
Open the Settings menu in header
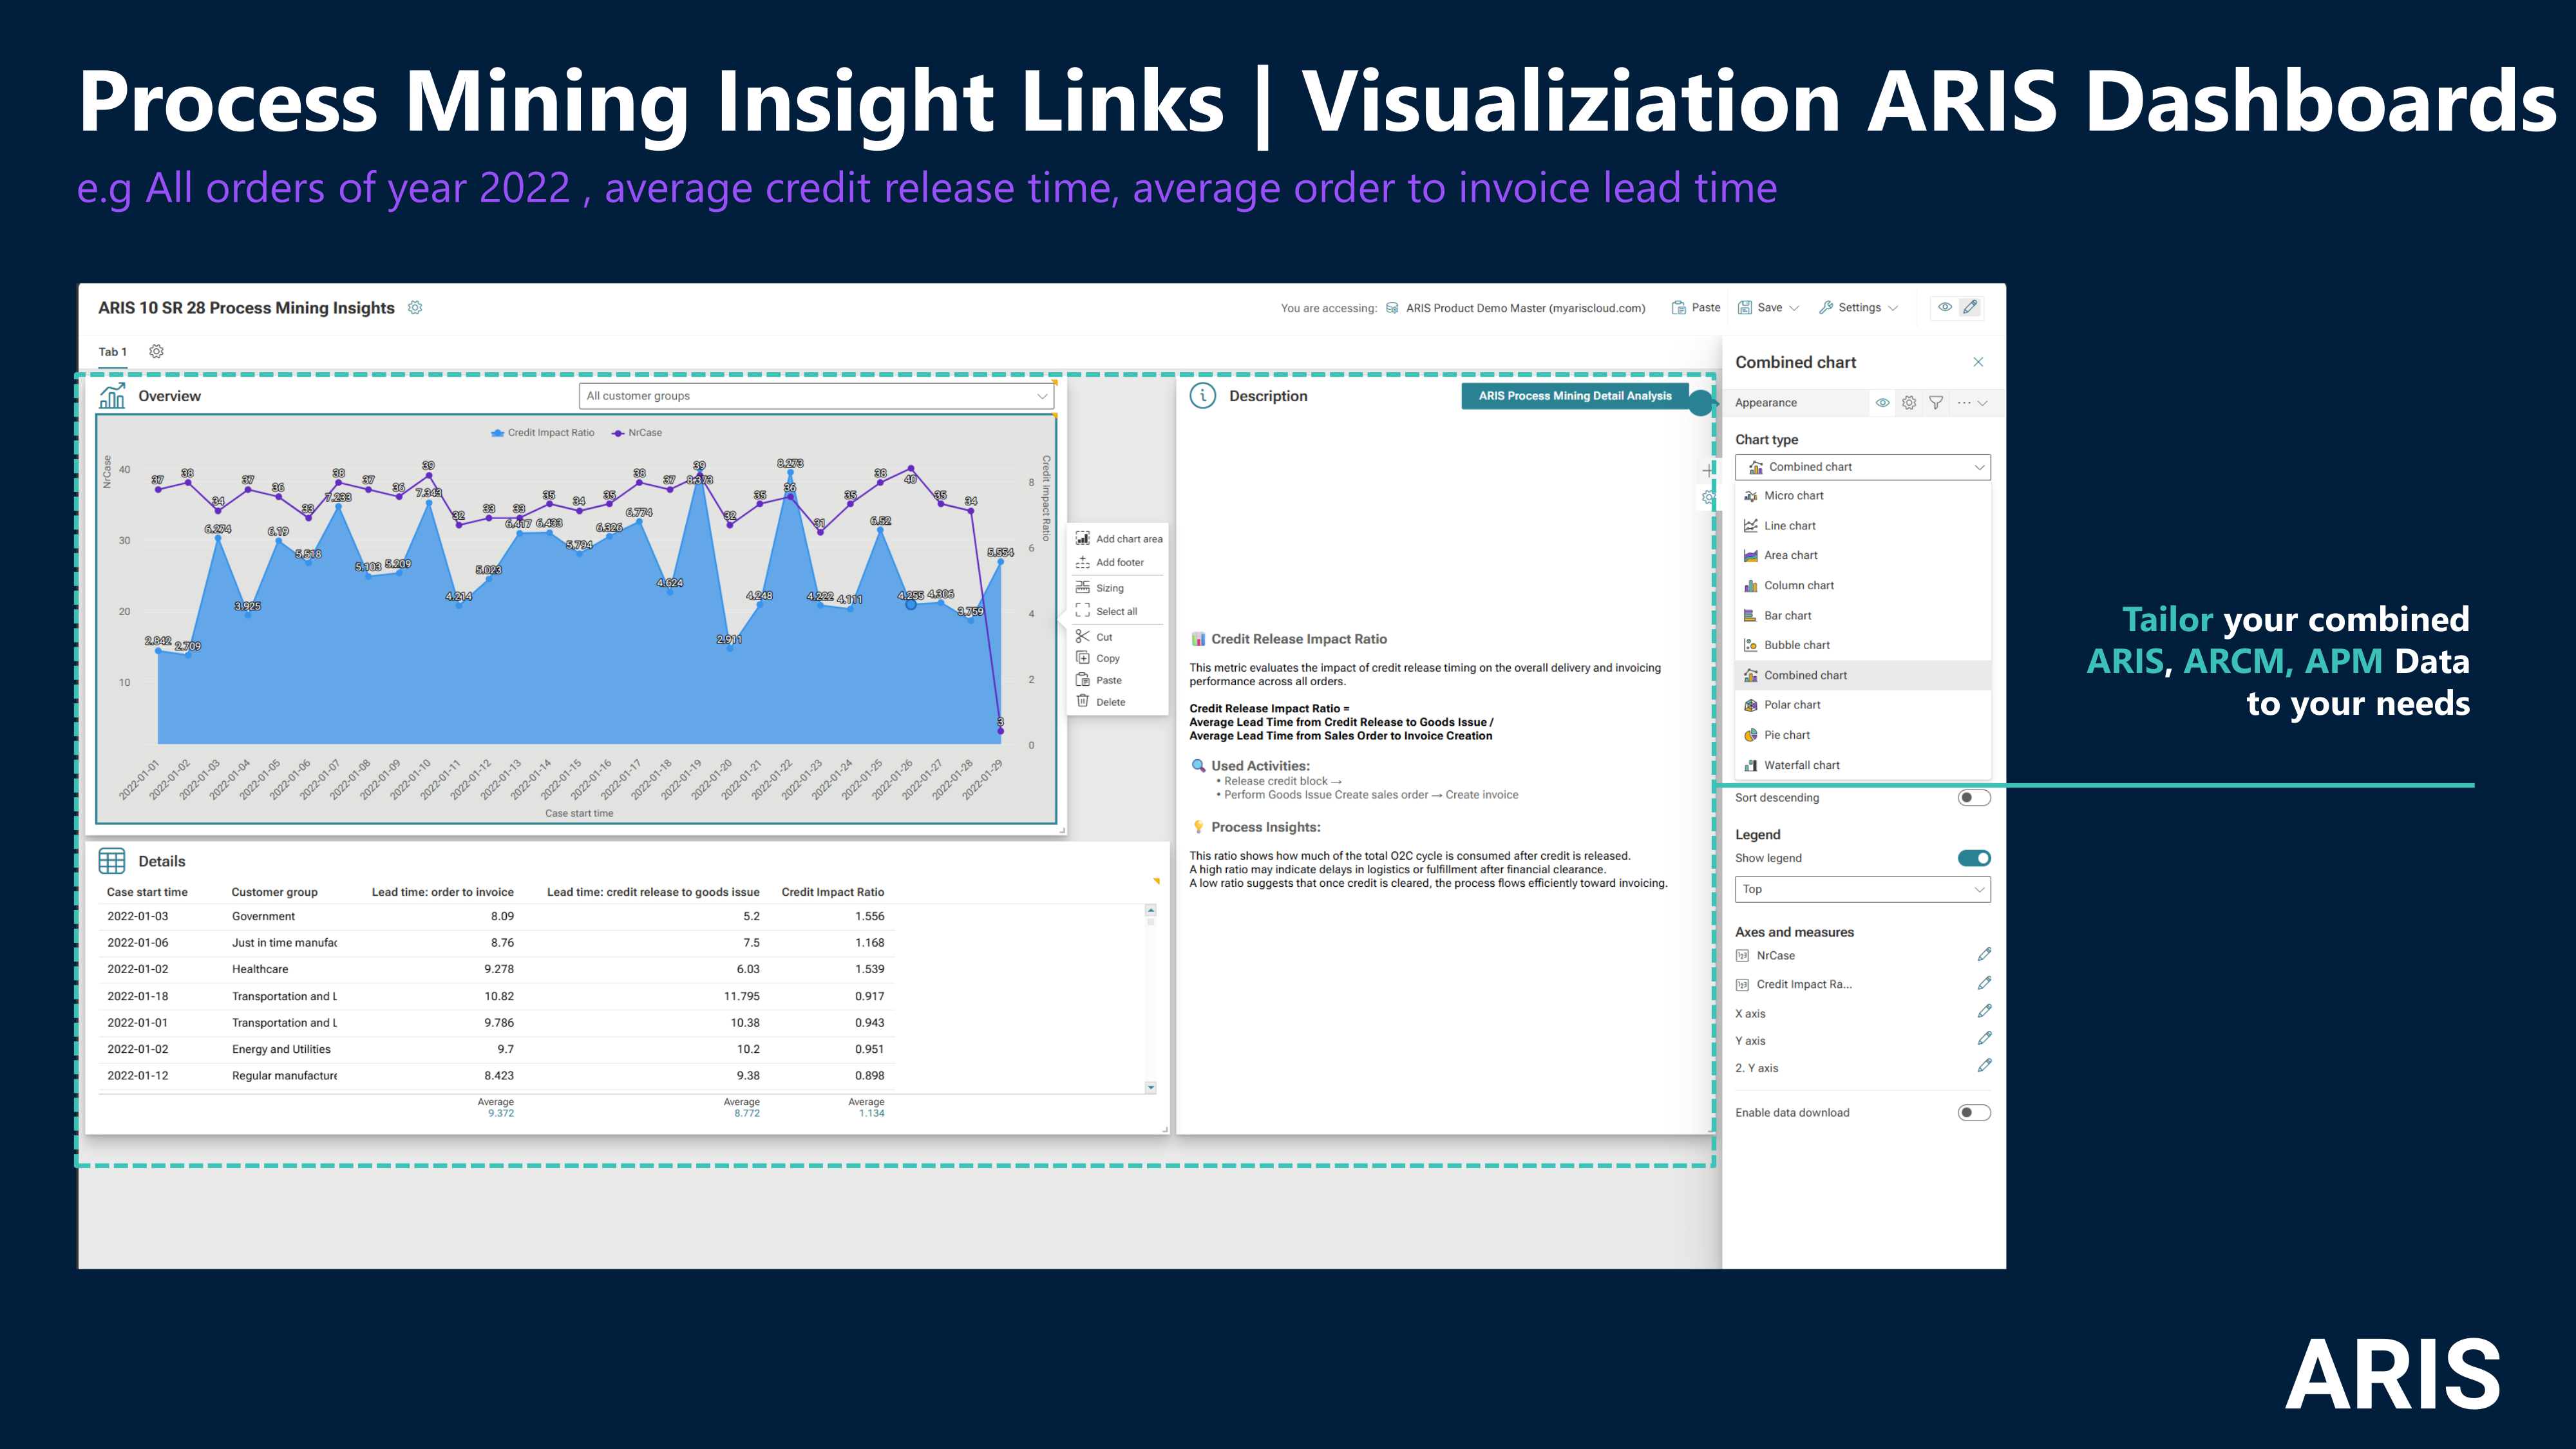point(1849,308)
